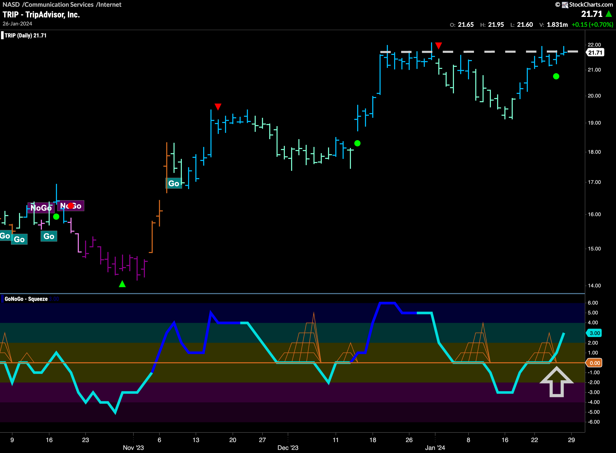Click the 'TRIP (Daily) 21.71' legend label
Viewport: 616px width, 453px height.
point(25,35)
